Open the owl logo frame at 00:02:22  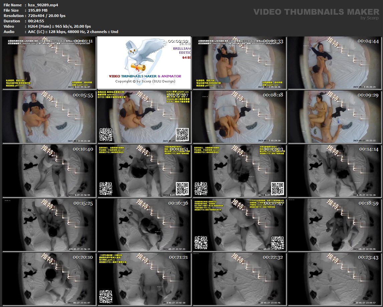(x=144, y=63)
